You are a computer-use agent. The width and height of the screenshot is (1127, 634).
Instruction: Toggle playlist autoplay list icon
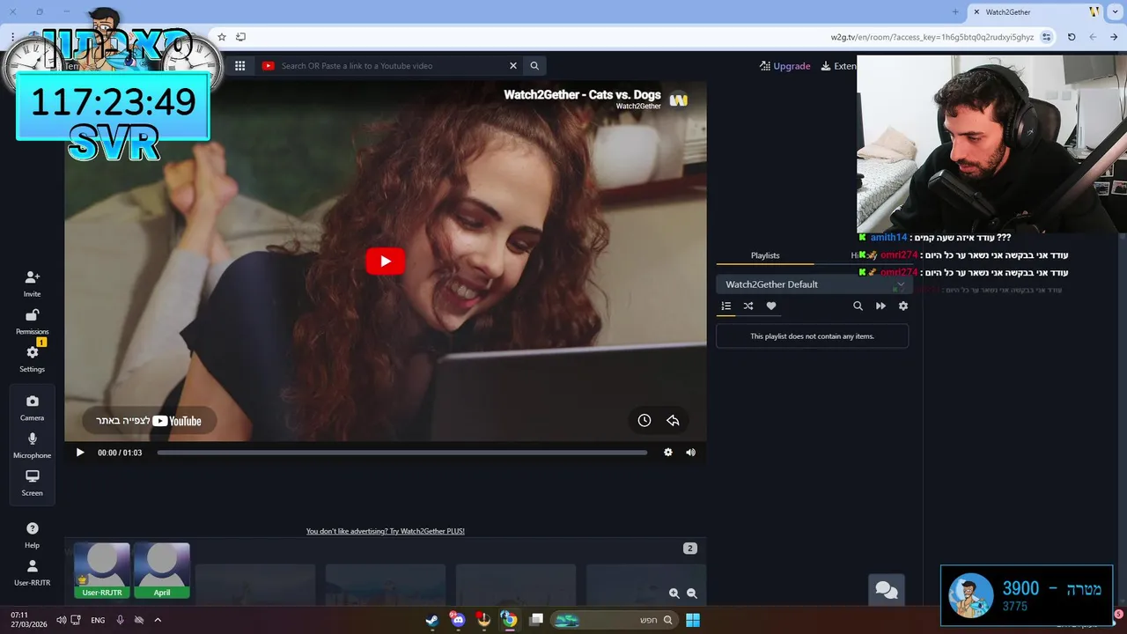726,306
